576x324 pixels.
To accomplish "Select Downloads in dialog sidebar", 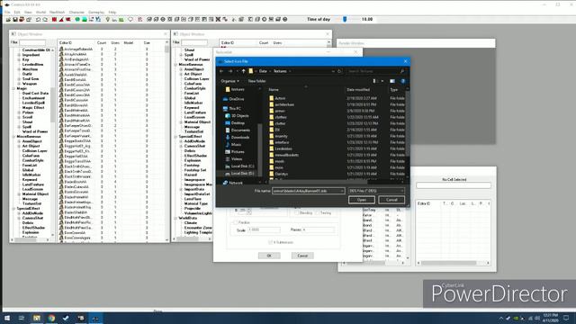I will (240, 138).
